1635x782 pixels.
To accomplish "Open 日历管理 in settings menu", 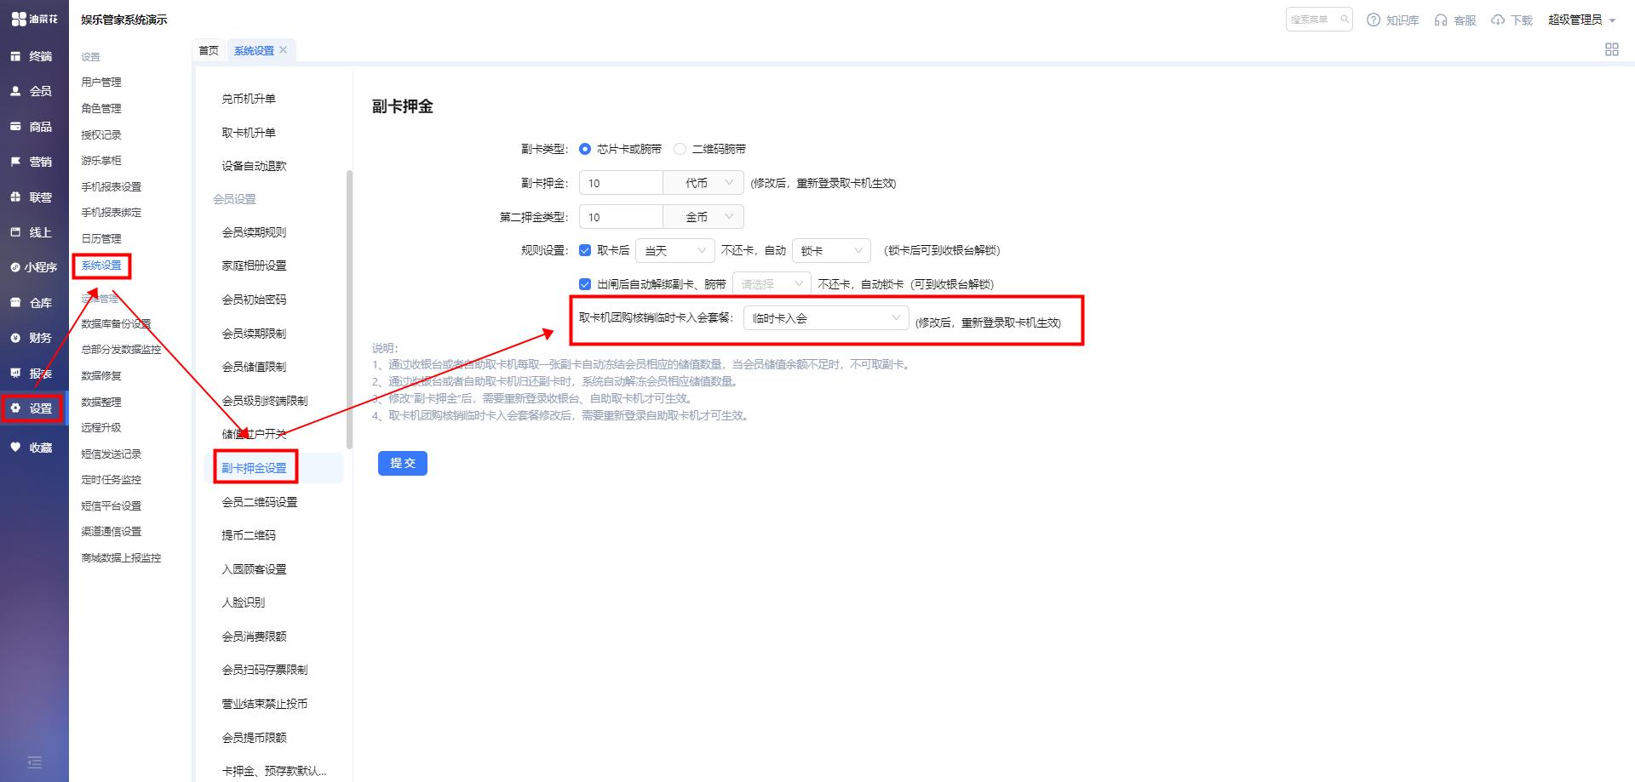I will coord(101,239).
